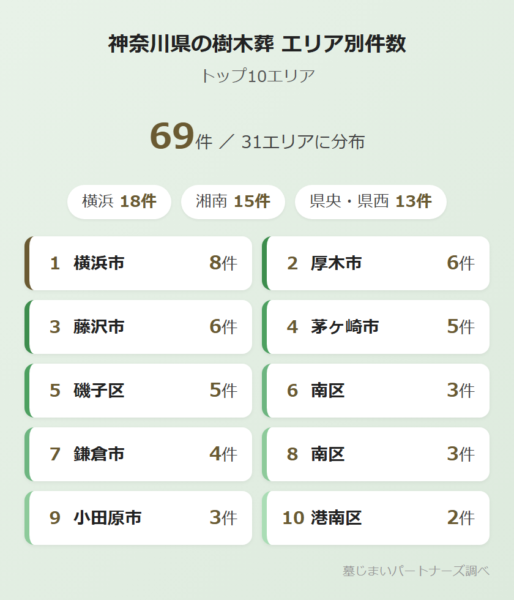Screen dimensions: 514x600
Task: Choose the 県央・県西 13件 pill
Action: (x=370, y=201)
